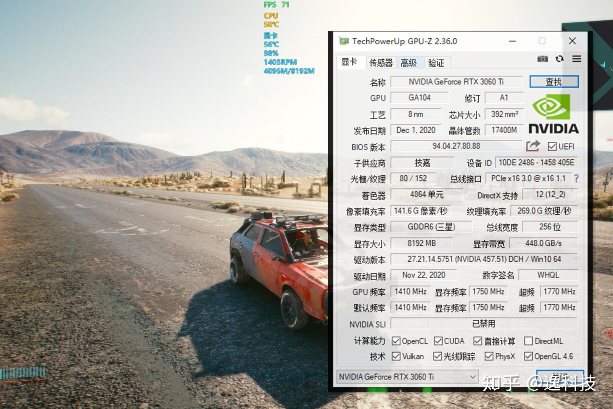Screen dimensions: 613x409
Task: Minimize the GPU-Z window
Action: tap(512, 41)
